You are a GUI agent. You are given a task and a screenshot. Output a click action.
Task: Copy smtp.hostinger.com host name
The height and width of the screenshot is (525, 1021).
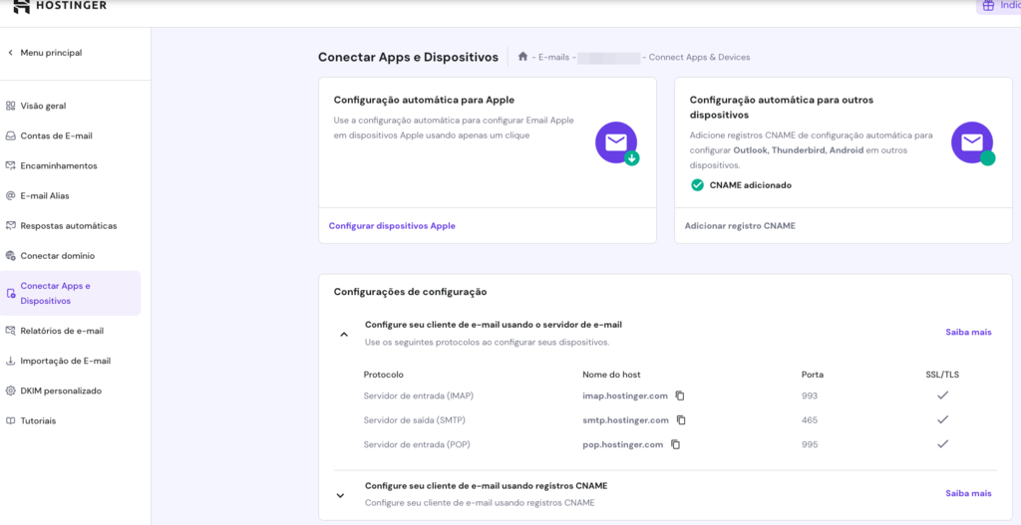[681, 420]
